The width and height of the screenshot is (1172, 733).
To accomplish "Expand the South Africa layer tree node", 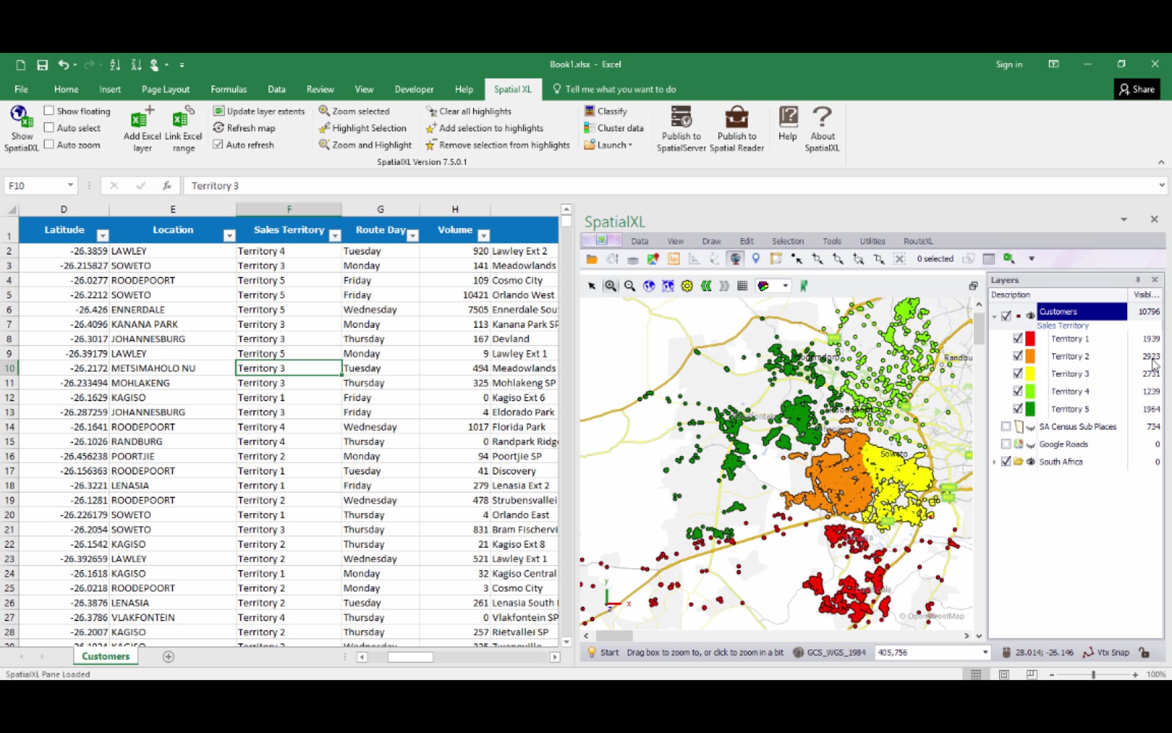I will (x=994, y=462).
